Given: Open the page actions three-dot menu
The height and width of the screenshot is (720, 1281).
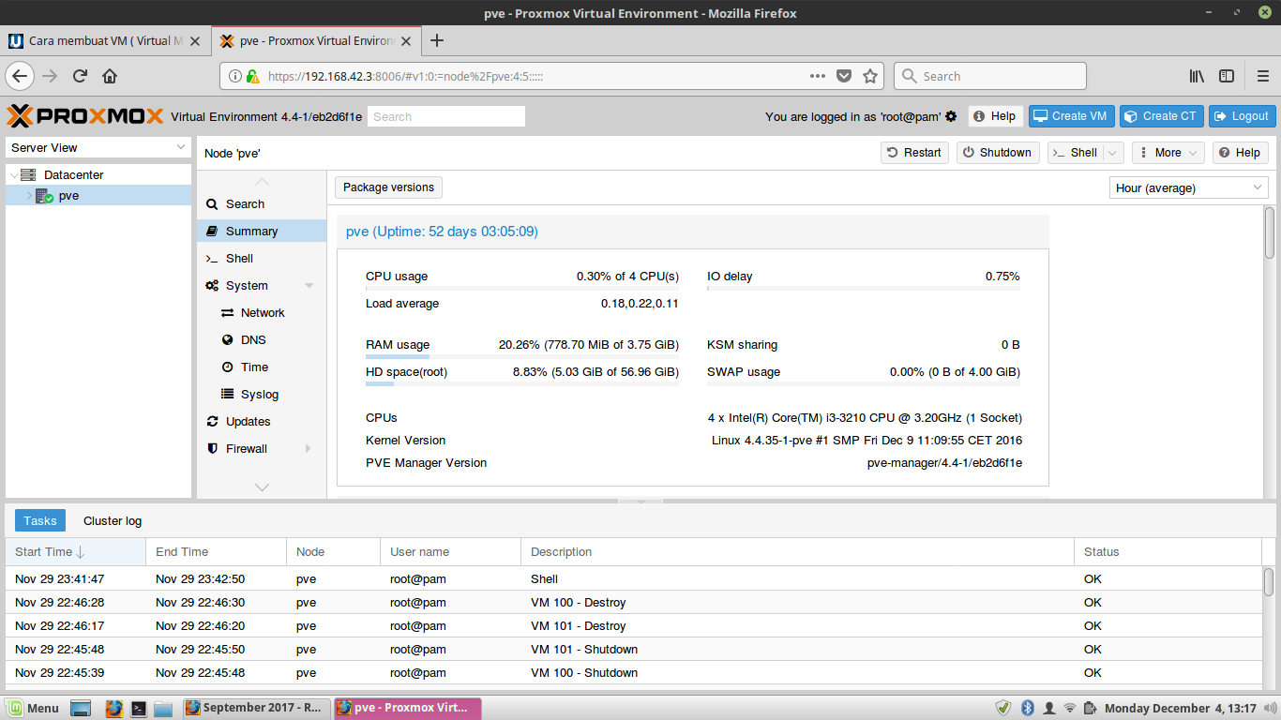Looking at the screenshot, I should pos(818,76).
